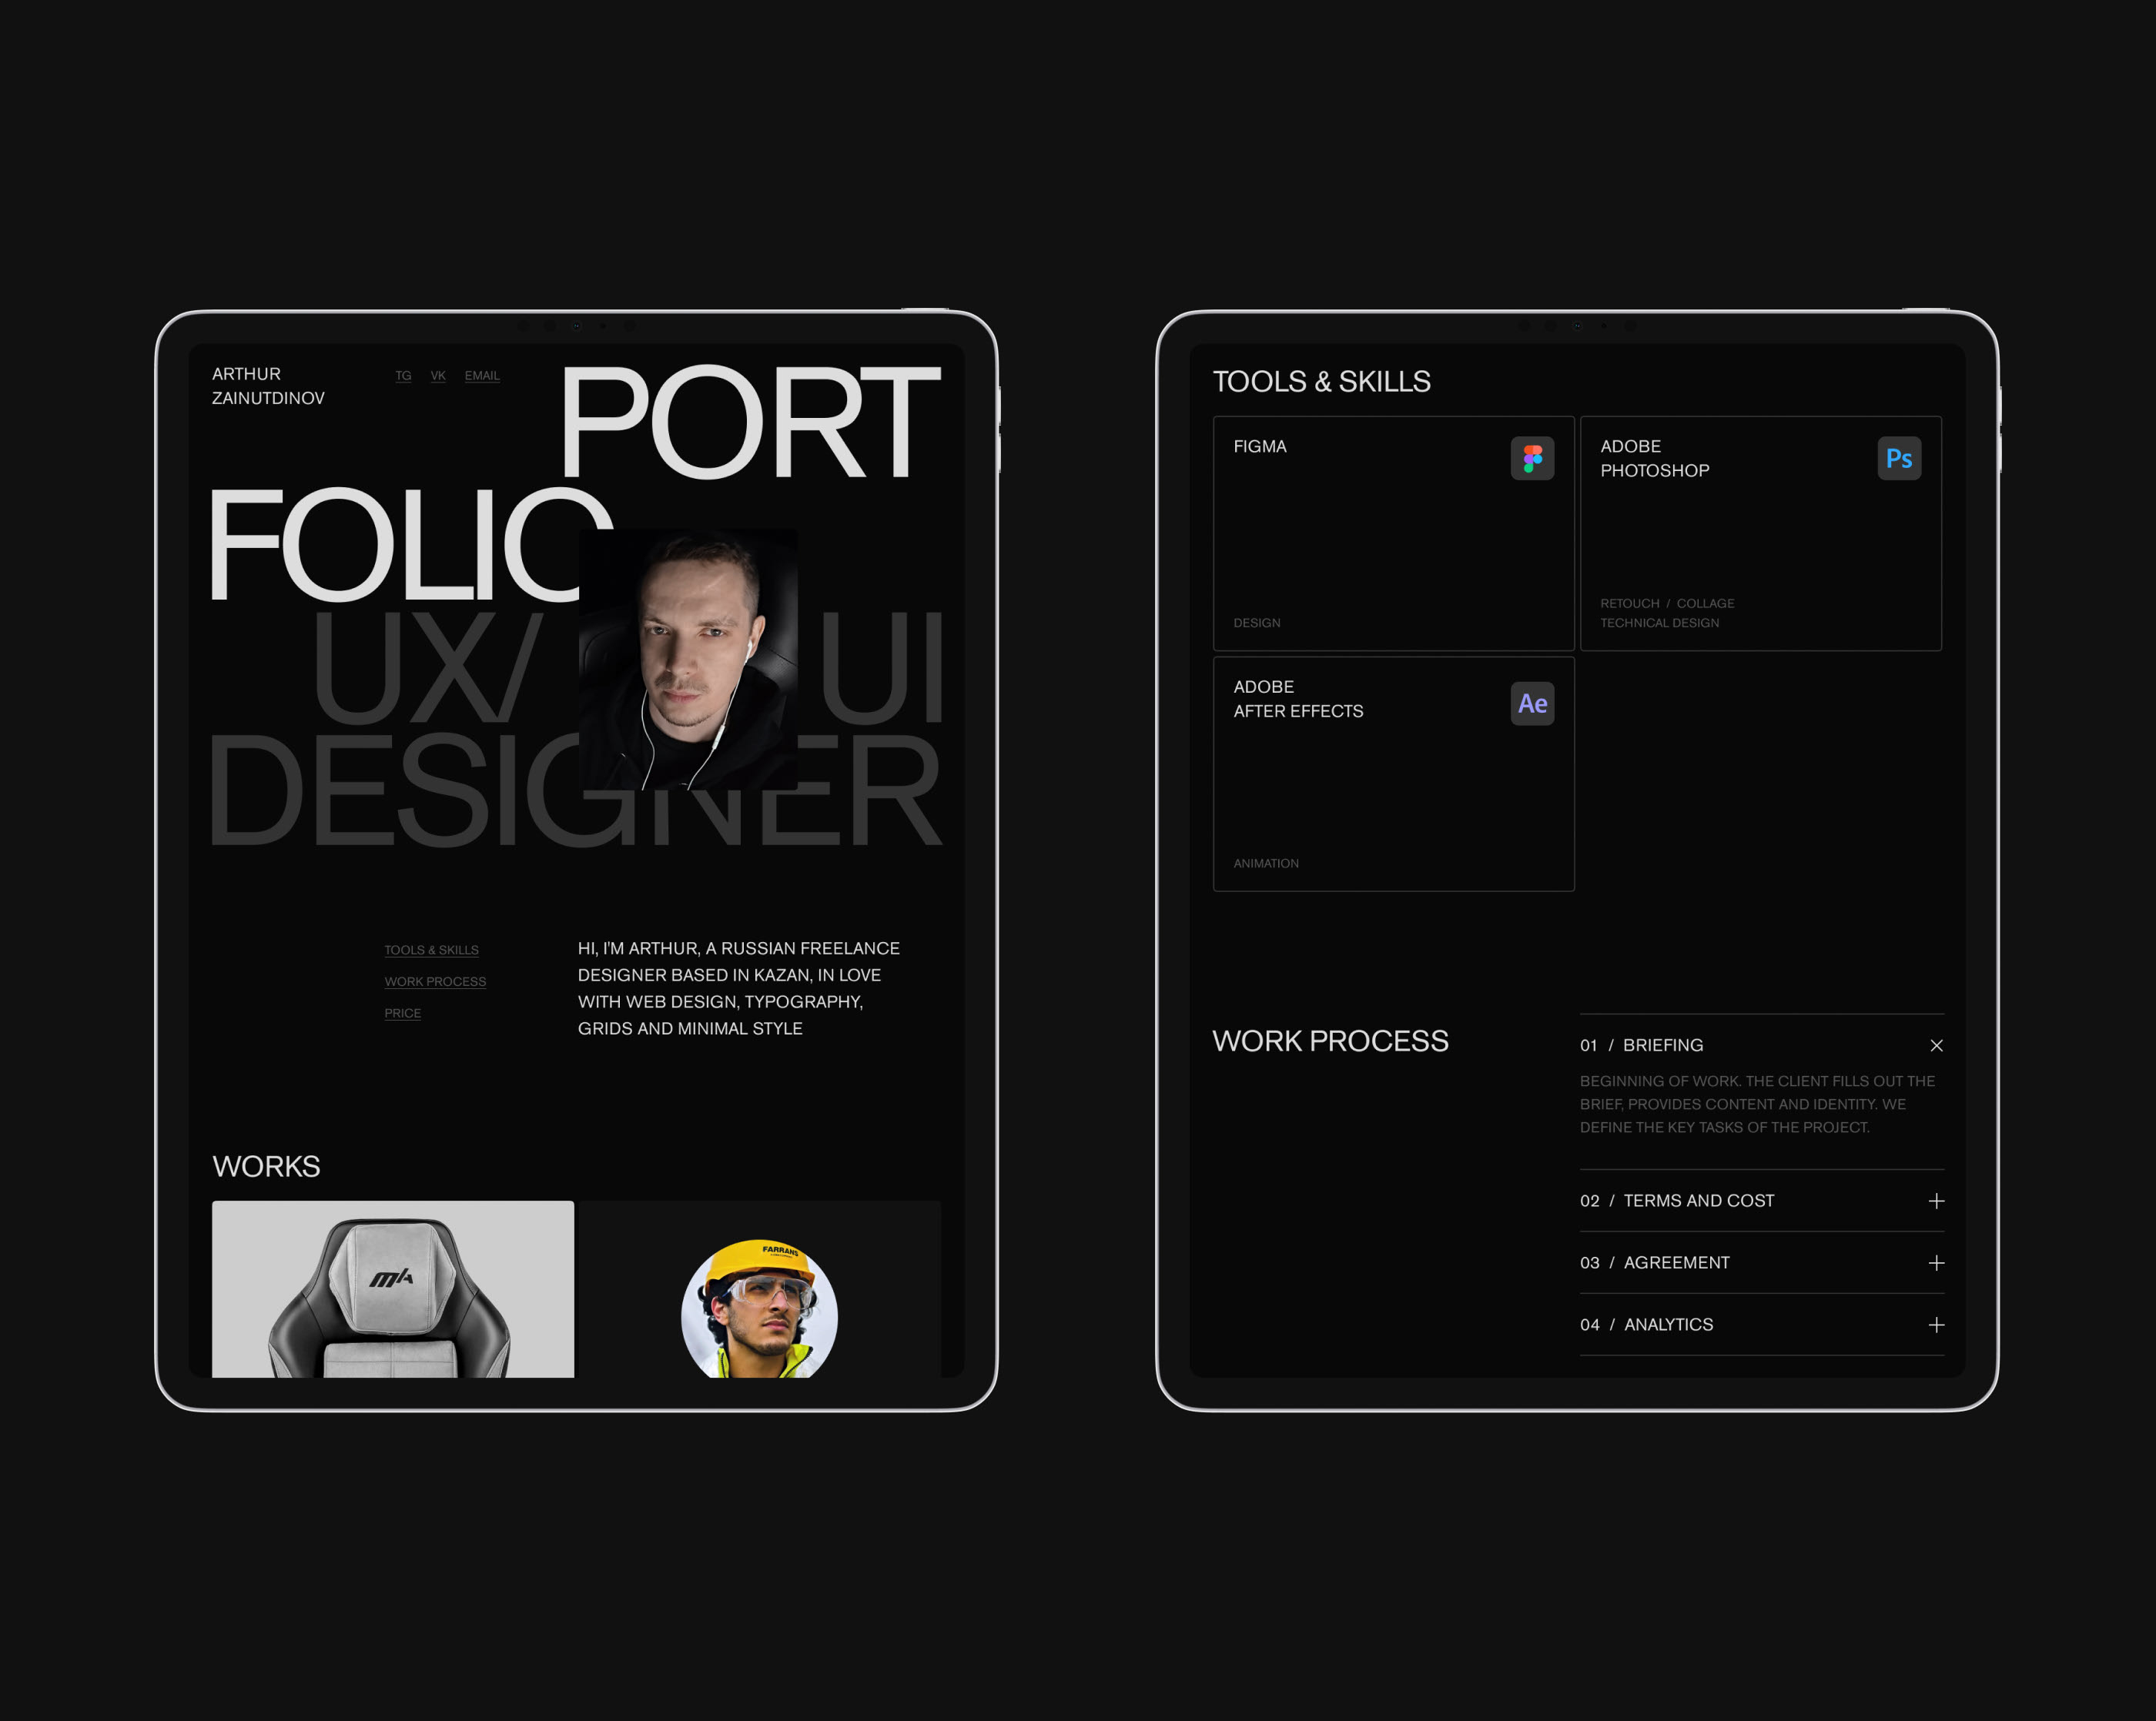Click the Figma logo icon
2156x1721 pixels.
[x=1532, y=459]
